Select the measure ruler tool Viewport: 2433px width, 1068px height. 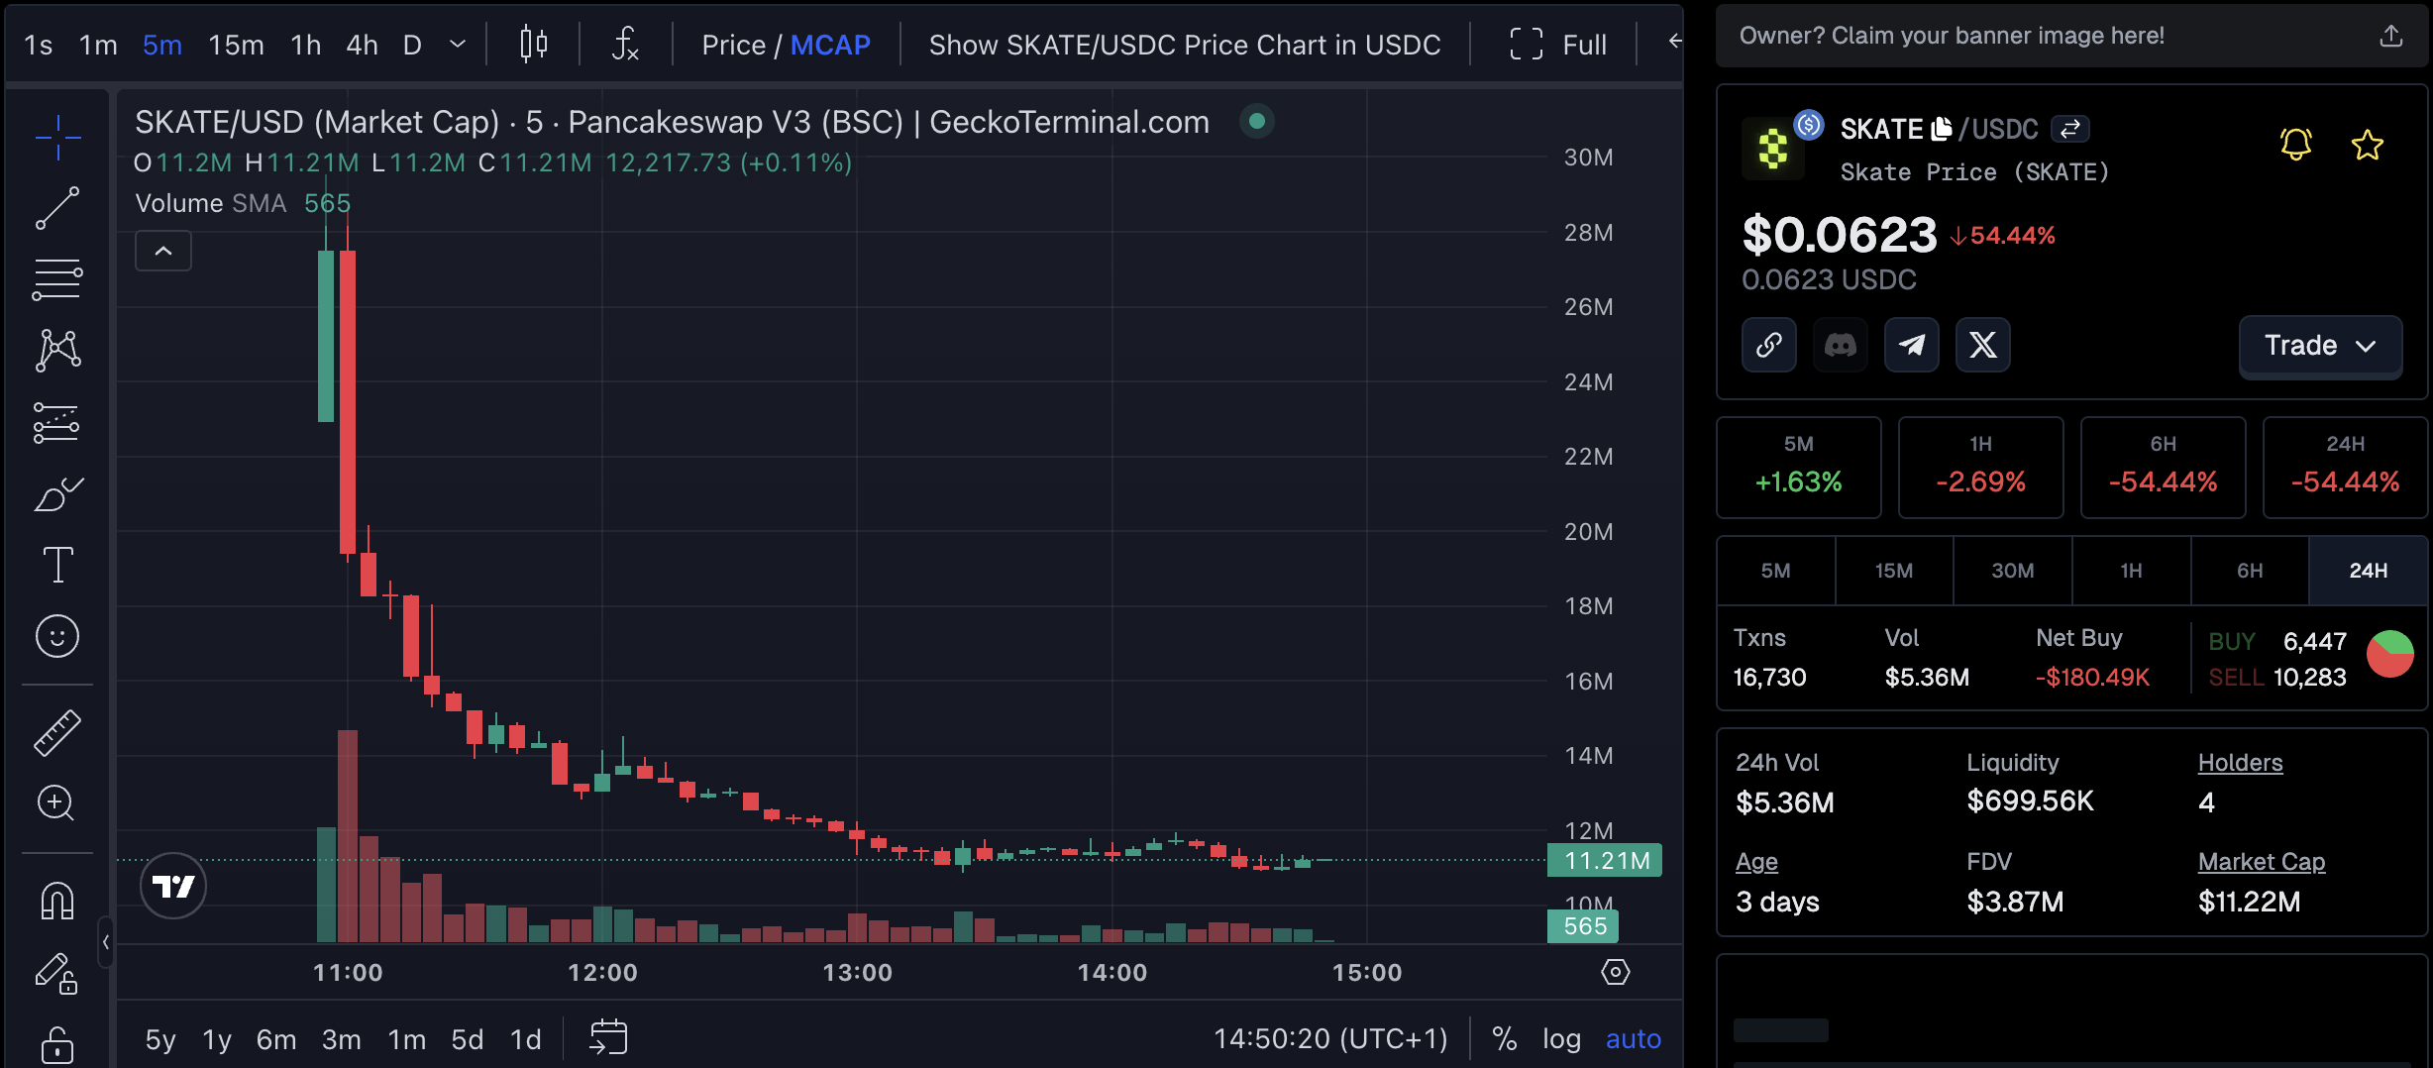pyautogui.click(x=57, y=733)
